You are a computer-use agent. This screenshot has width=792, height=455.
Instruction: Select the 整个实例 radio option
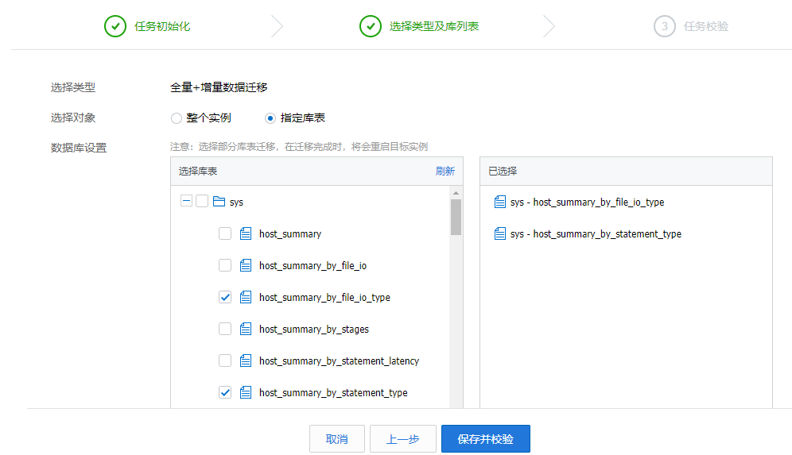click(x=177, y=118)
